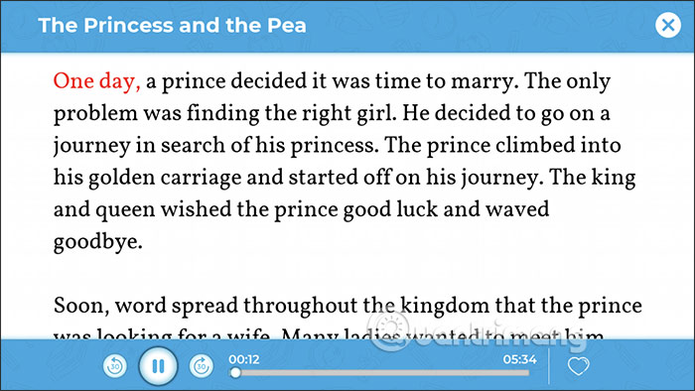
Task: Pause the story narration
Action: pyautogui.click(x=158, y=366)
